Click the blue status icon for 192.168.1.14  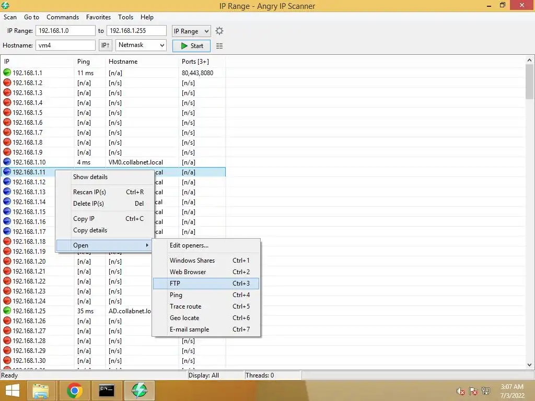7,202
